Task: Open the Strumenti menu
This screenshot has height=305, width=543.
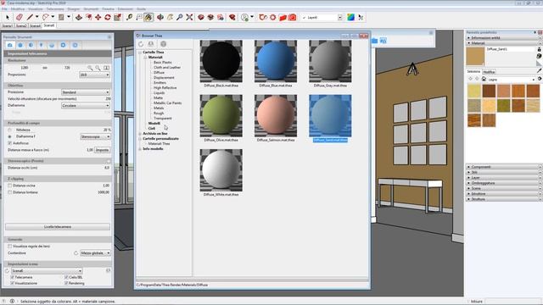Action: (x=91, y=9)
